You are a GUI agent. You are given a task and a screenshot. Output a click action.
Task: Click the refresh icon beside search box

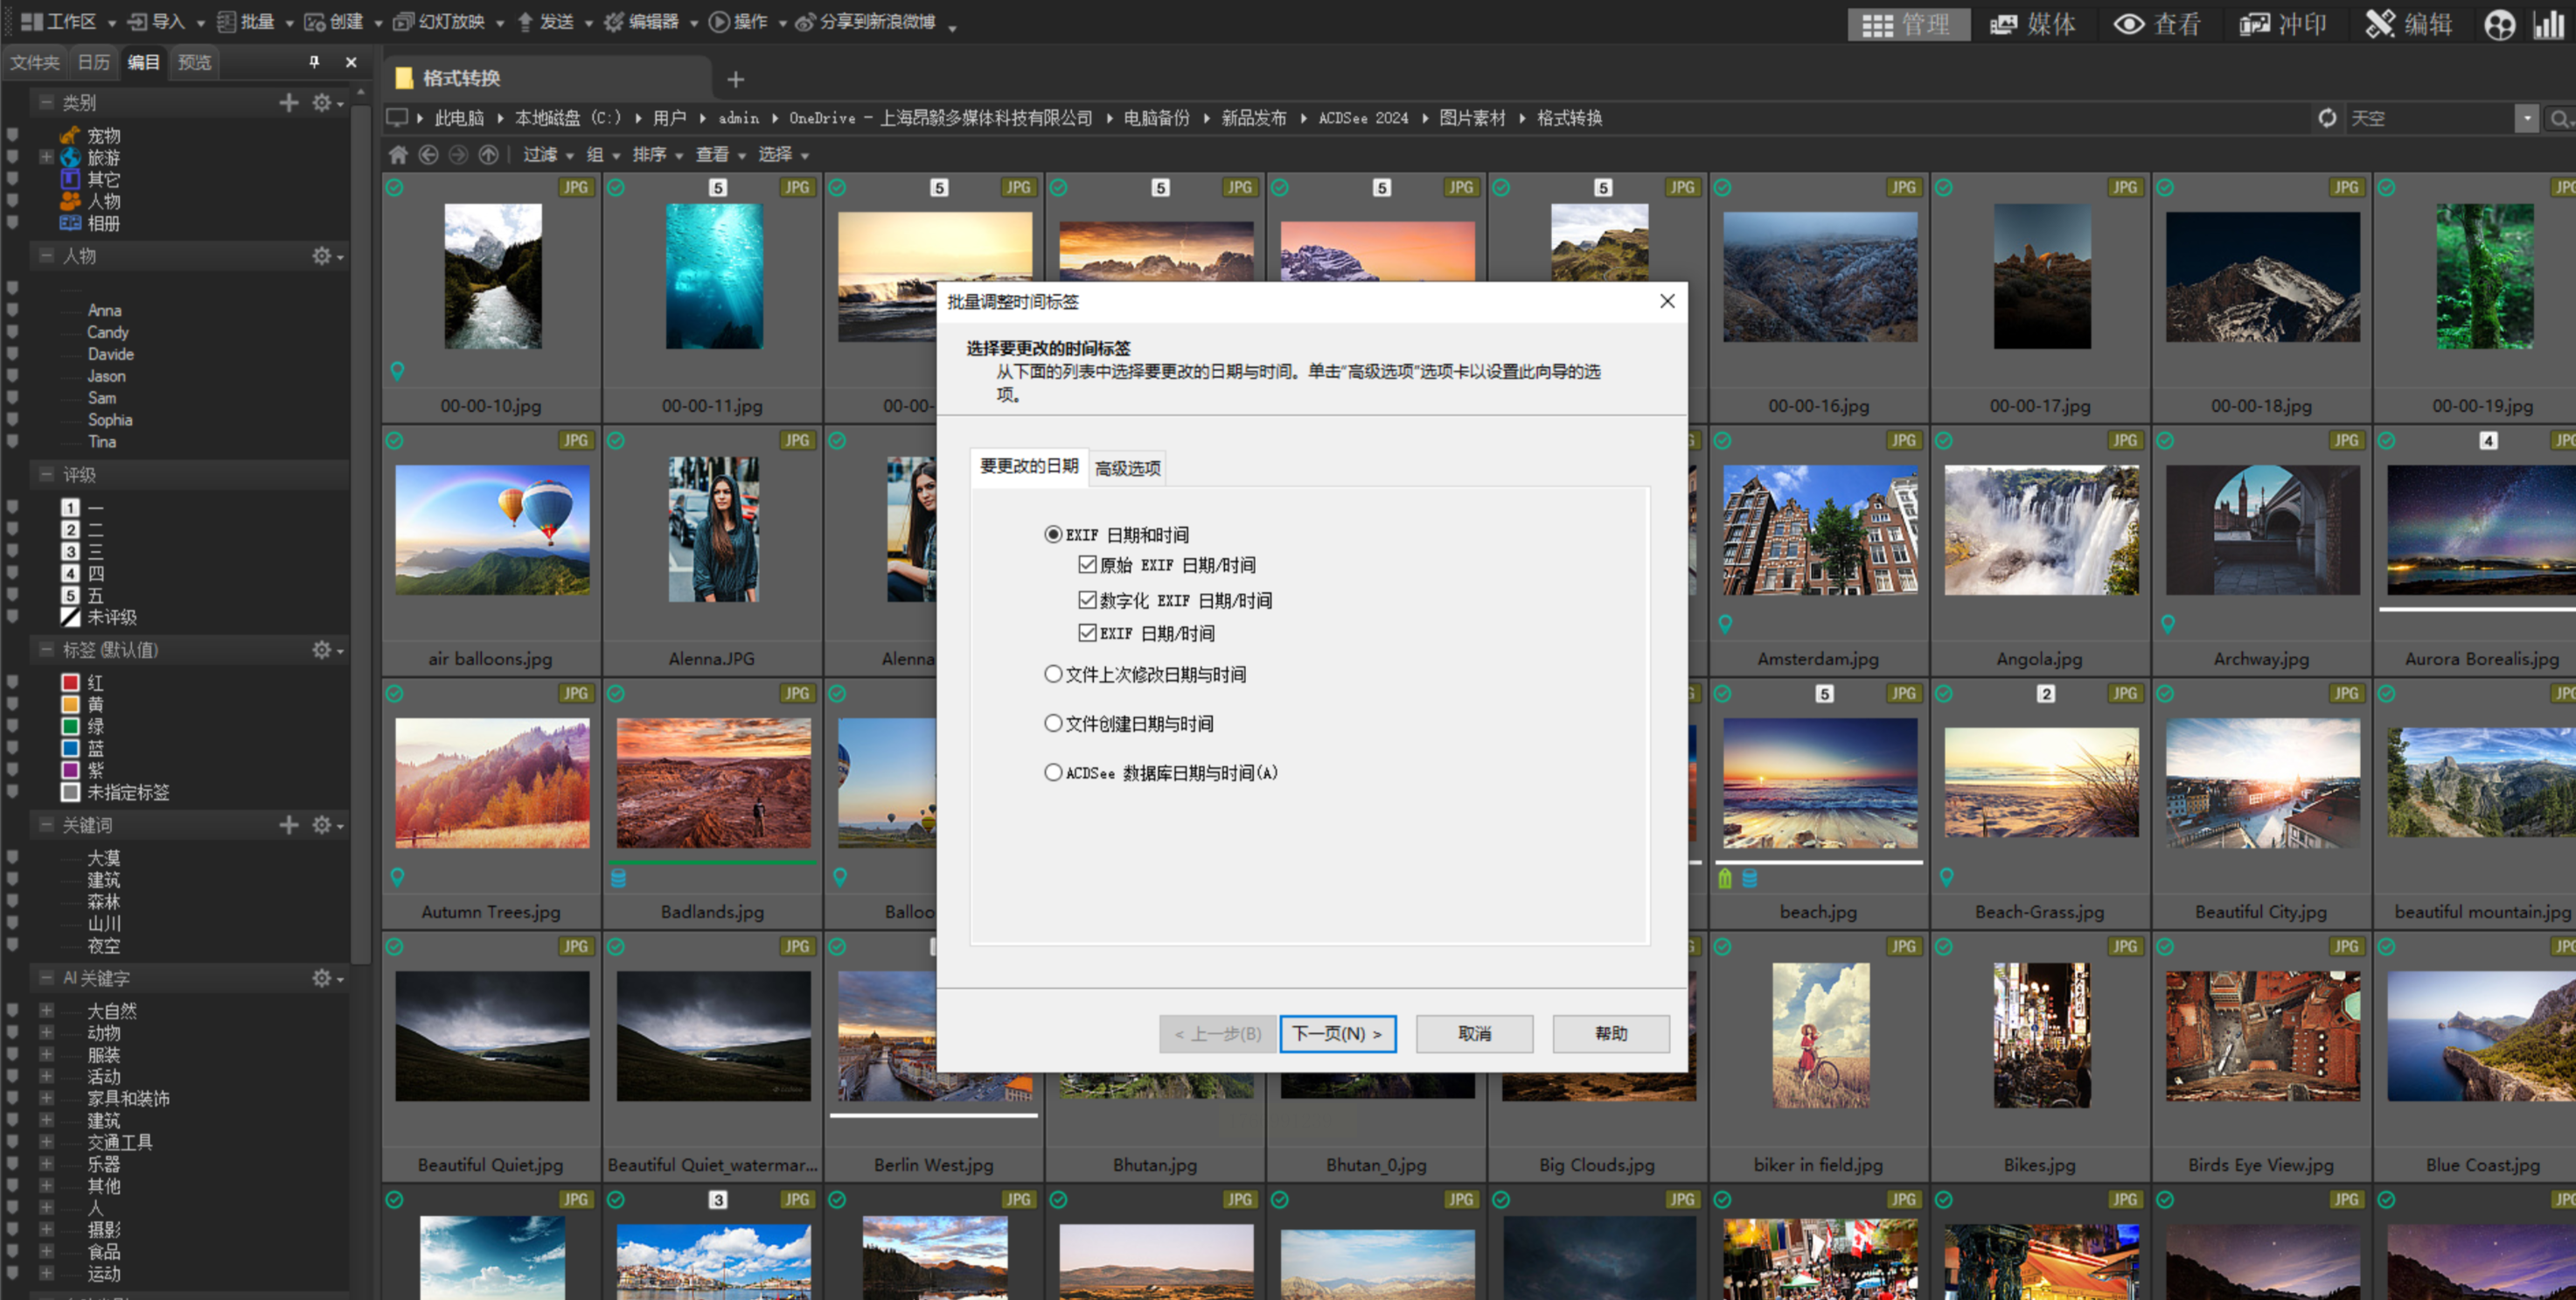(2327, 118)
